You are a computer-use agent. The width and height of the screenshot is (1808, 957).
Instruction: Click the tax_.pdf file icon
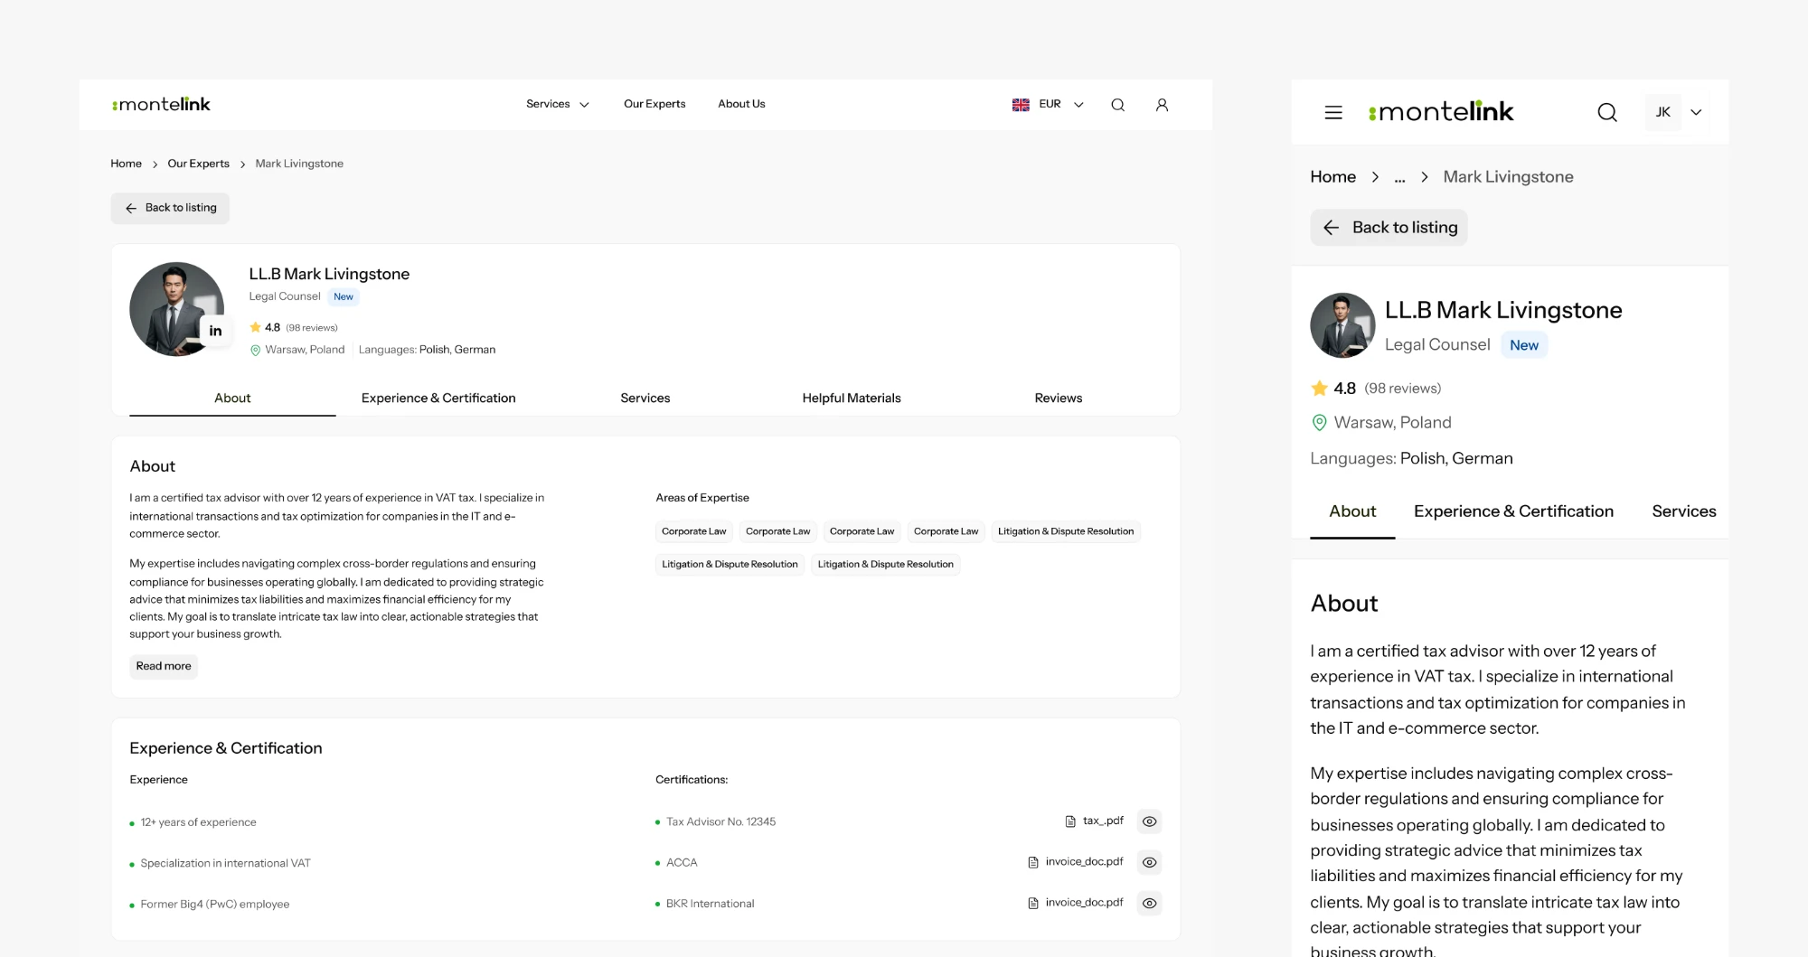tap(1070, 821)
